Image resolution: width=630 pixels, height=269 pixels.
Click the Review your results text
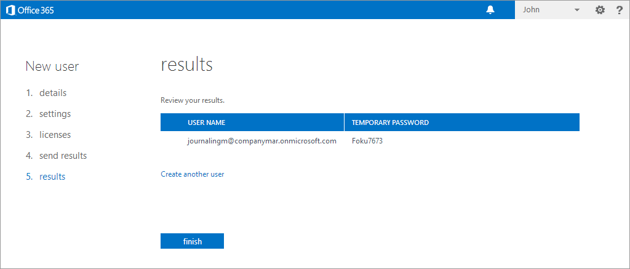193,100
